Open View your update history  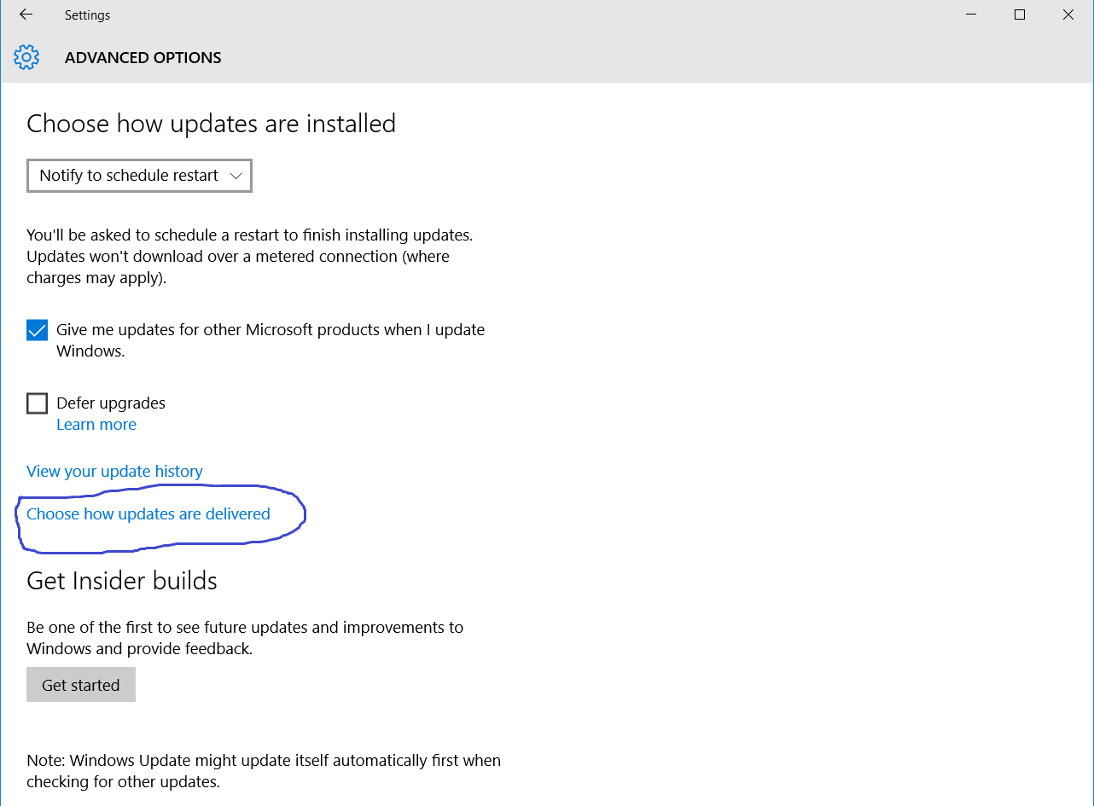(x=114, y=472)
